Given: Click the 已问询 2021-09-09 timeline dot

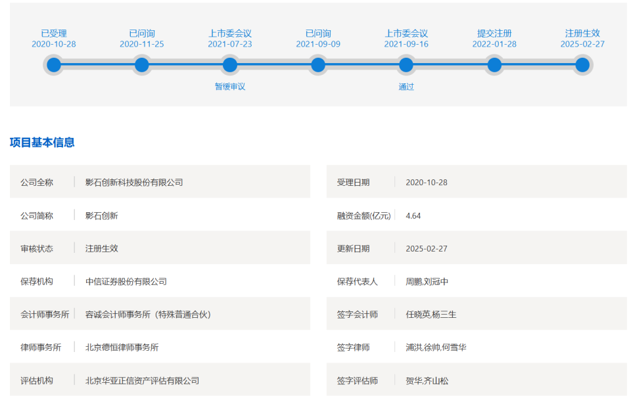Looking at the screenshot, I should pyautogui.click(x=318, y=65).
